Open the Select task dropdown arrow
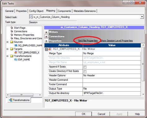This screenshot has height=118, width=147. (x=142, y=17)
